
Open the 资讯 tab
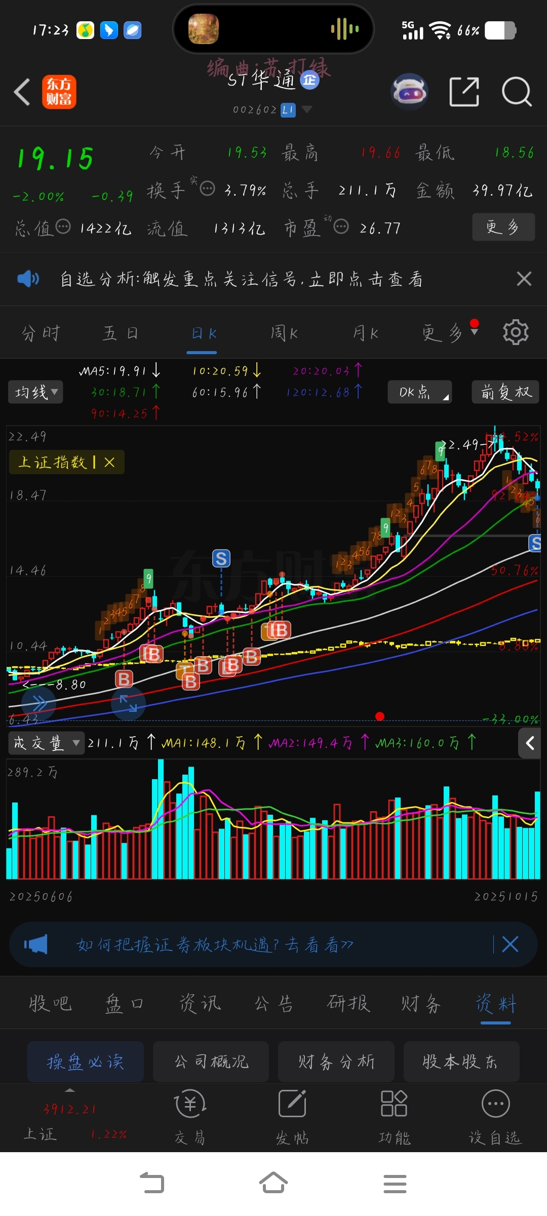(200, 1003)
